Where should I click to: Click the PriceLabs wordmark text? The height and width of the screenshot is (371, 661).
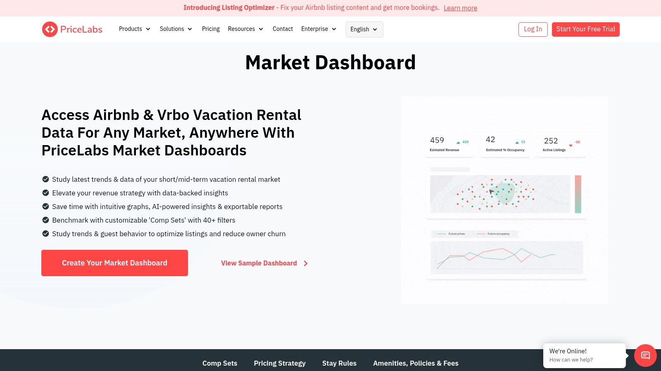click(81, 29)
